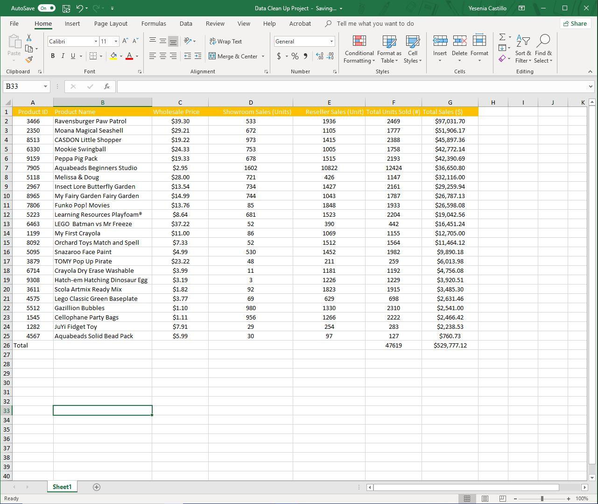The height and width of the screenshot is (504, 598).
Task: Apply Accounting dollar number format
Action: [279, 56]
